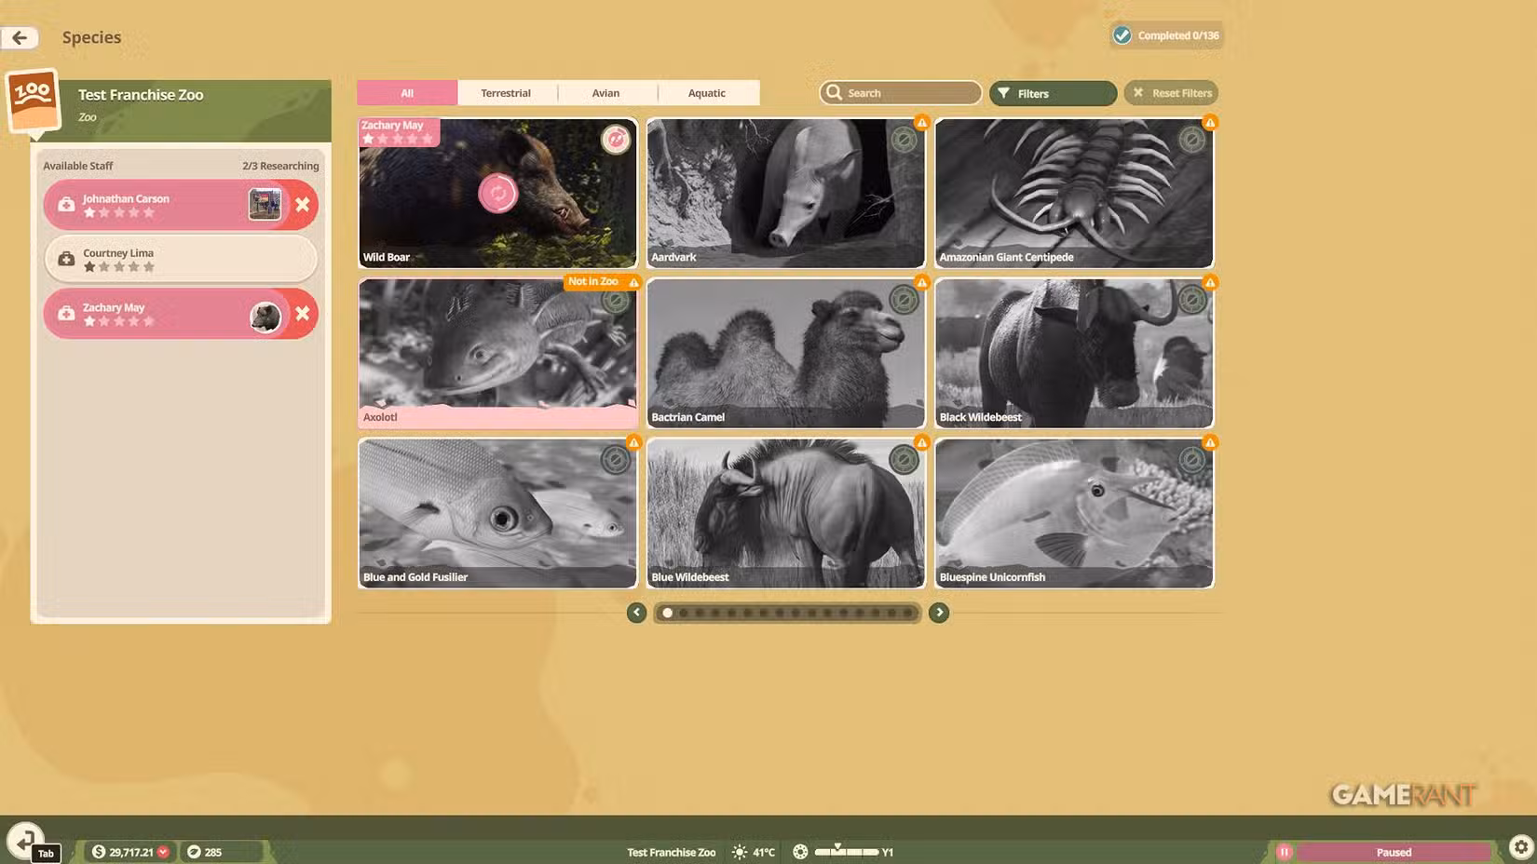Image resolution: width=1537 pixels, height=864 pixels.
Task: Open the Black Wildebeest species card
Action: (x=1074, y=354)
